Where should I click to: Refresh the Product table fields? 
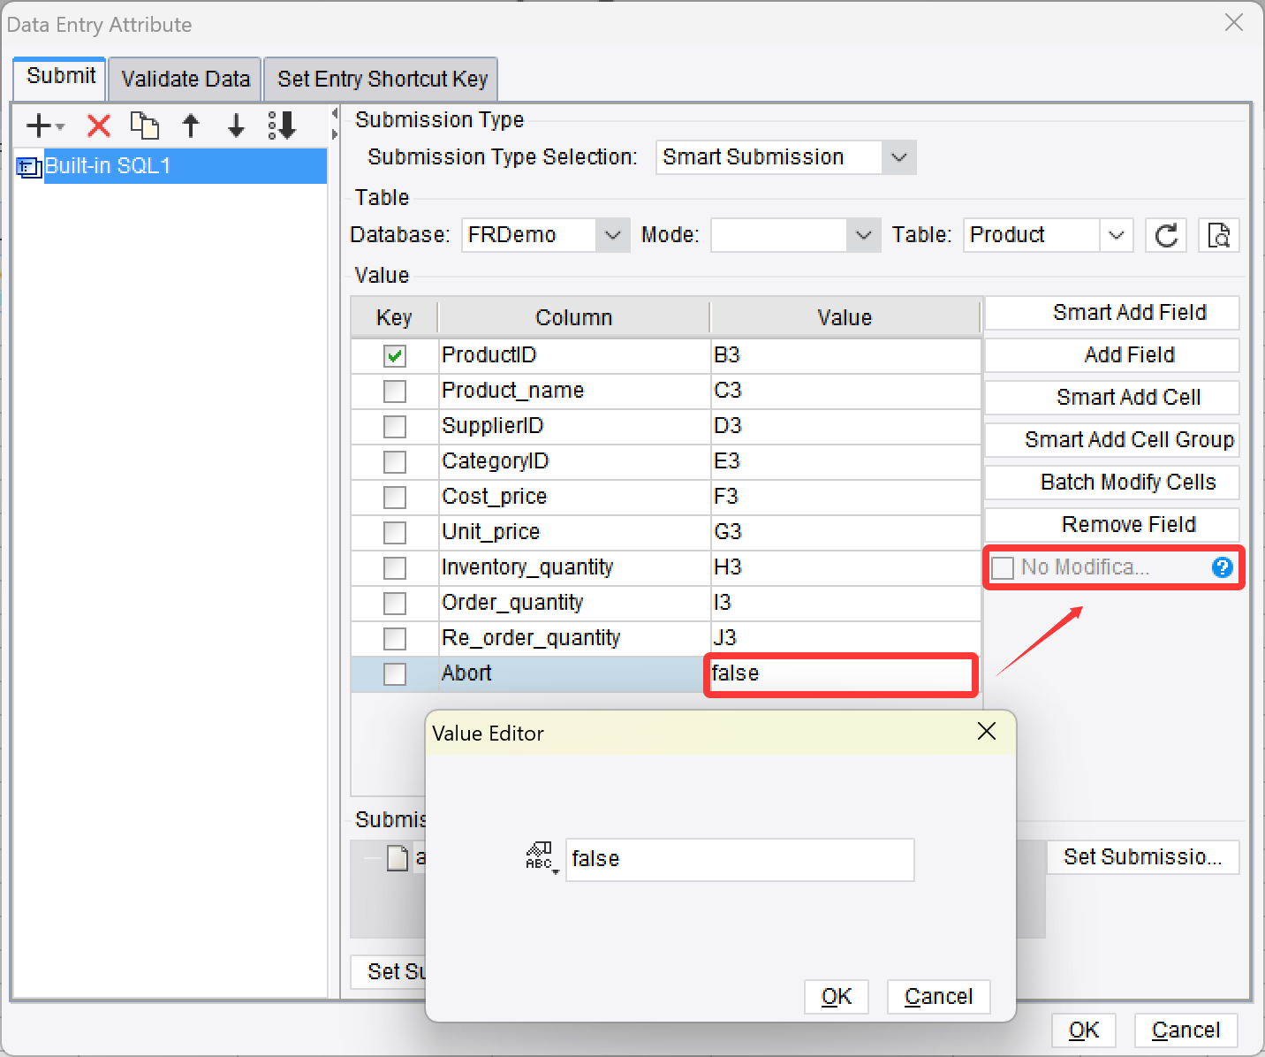tap(1165, 235)
